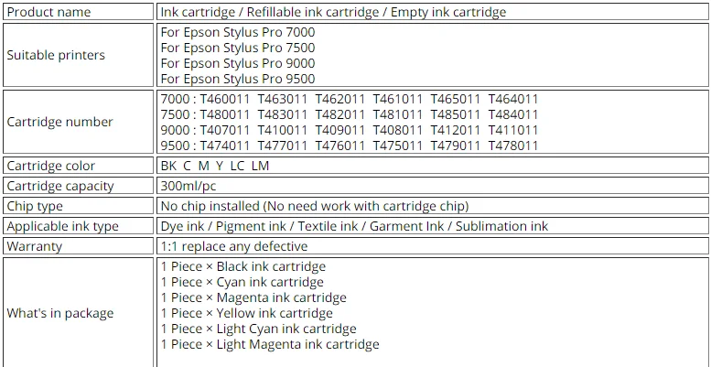711x367 pixels.
Task: Click the What's in package label
Action: [x=60, y=313]
